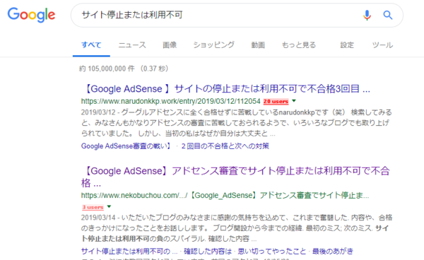Open sitelink Google AdSense審査の戦い】
The height and width of the screenshot is (260, 424).
click(126, 146)
